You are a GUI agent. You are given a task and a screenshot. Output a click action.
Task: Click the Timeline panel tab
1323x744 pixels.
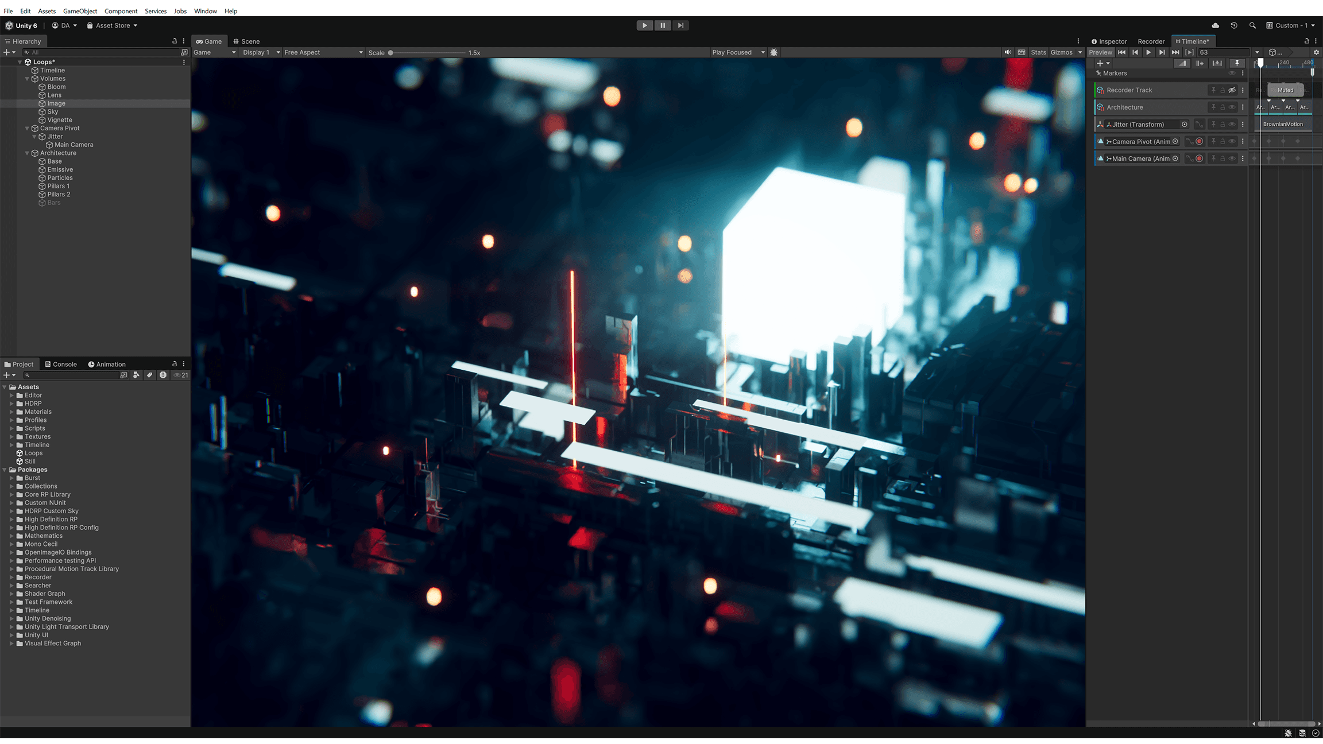click(1192, 41)
